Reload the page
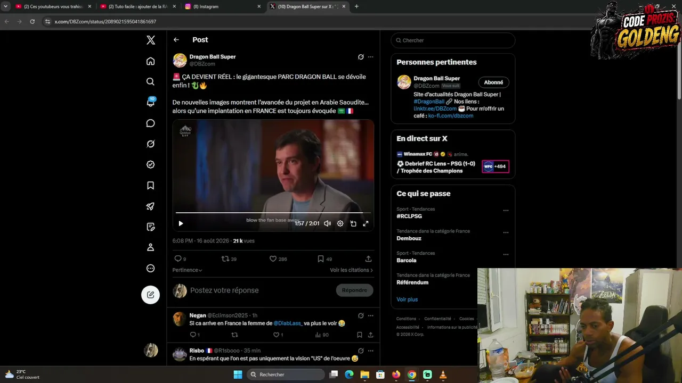The image size is (682, 383). 33,22
